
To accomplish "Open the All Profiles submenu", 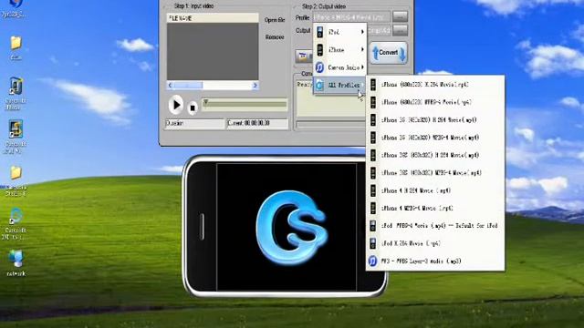I will tap(340, 85).
